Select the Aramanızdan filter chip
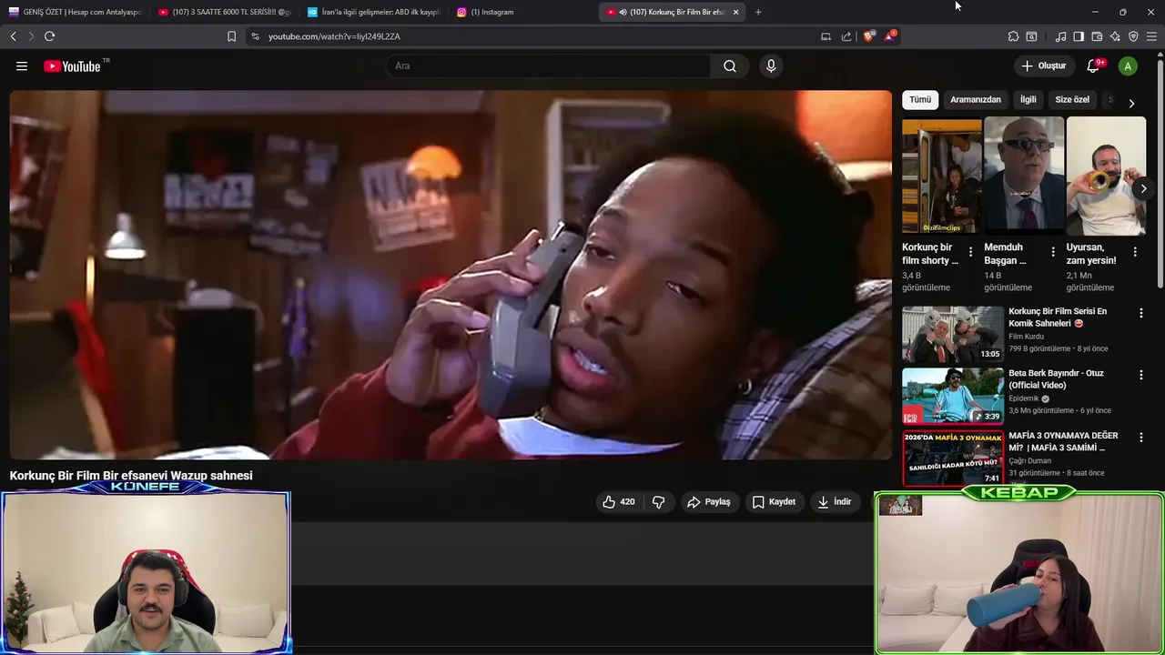The width and height of the screenshot is (1165, 655). 976,99
